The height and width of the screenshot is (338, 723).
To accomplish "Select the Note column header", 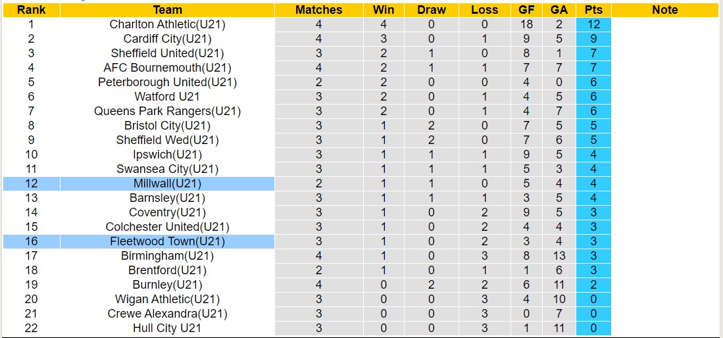I will (x=664, y=10).
